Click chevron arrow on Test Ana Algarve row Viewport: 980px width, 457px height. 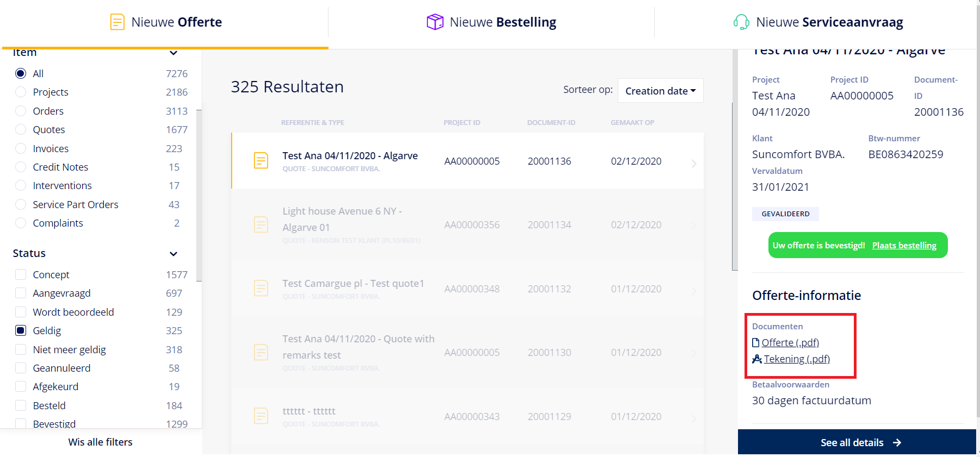(694, 163)
